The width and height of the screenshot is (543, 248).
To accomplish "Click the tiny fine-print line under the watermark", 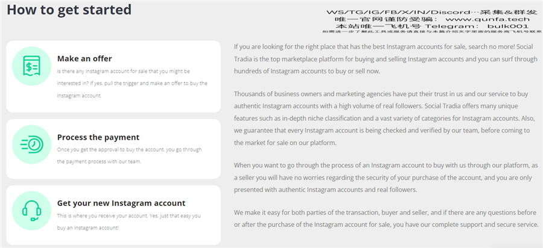I will click(432, 31).
